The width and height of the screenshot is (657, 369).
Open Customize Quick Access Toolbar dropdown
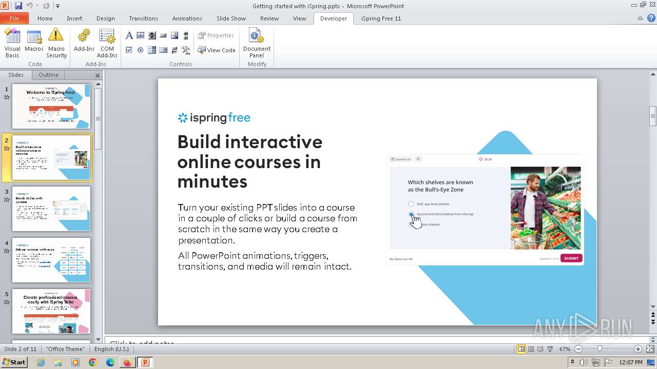tap(57, 6)
